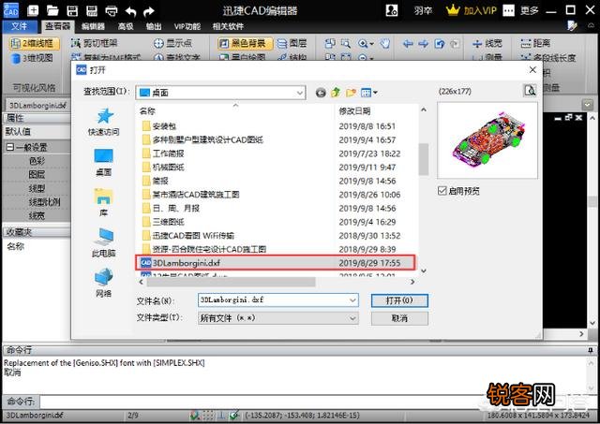Image resolution: width=600 pixels, height=424 pixels.
Task: Click the back arrow icon in Open dialog
Action: tap(321, 93)
